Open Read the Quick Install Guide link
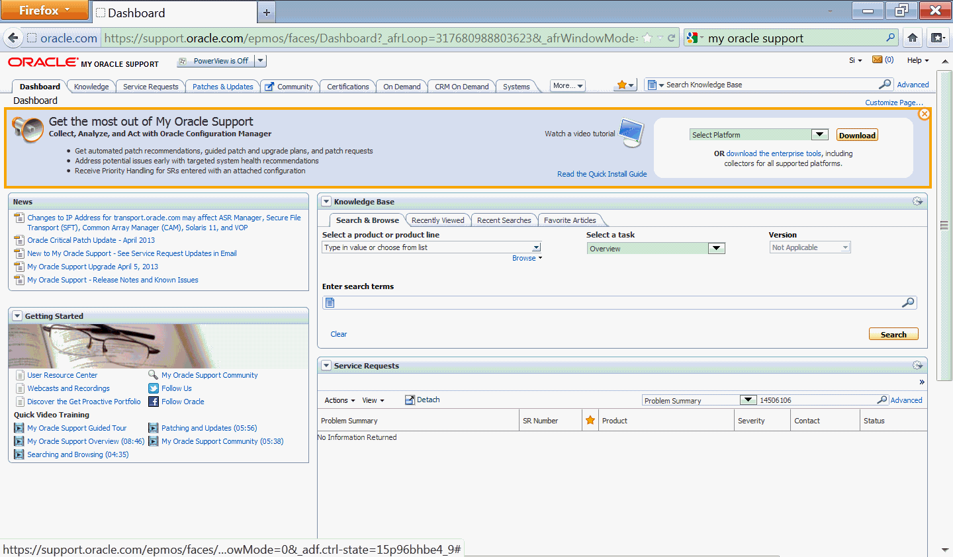Image resolution: width=953 pixels, height=557 pixels. tap(602, 174)
